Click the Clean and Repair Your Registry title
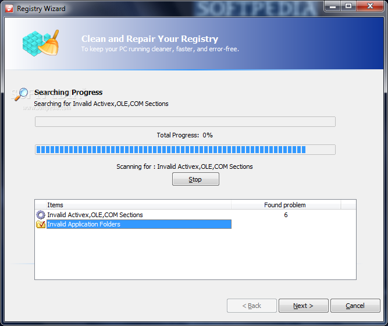Screen dimensions: 388x326 149,39
